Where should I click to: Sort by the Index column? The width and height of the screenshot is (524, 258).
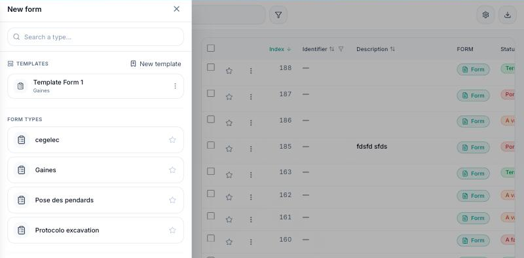tap(280, 49)
